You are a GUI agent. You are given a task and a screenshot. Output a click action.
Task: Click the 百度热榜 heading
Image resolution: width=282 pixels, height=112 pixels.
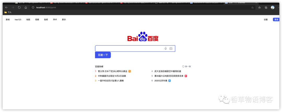99,66
